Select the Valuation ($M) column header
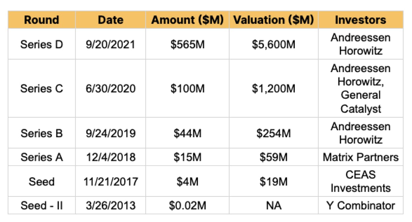Image resolution: width=412 pixels, height=222 pixels. pos(273,20)
